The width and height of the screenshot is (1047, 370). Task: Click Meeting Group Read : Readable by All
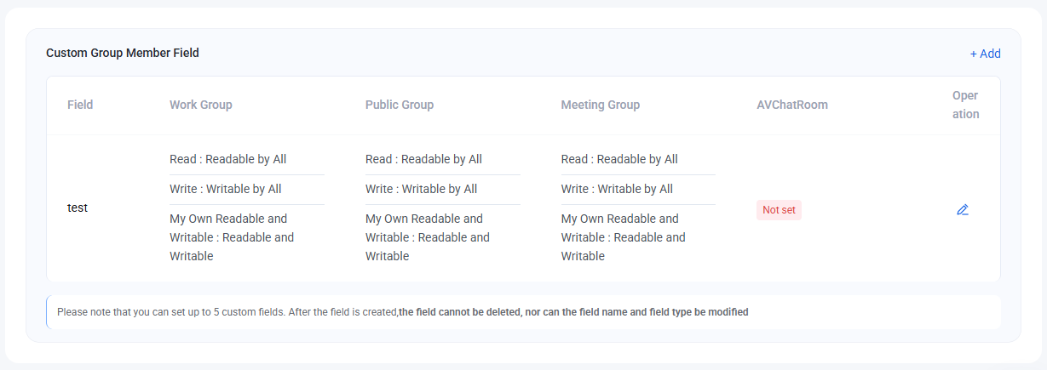[x=619, y=159]
